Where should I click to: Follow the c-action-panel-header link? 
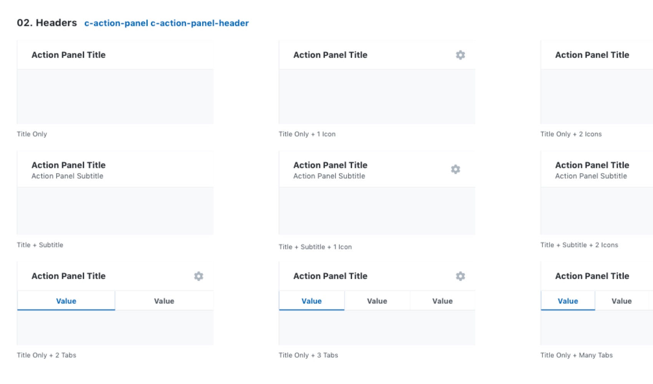[200, 23]
